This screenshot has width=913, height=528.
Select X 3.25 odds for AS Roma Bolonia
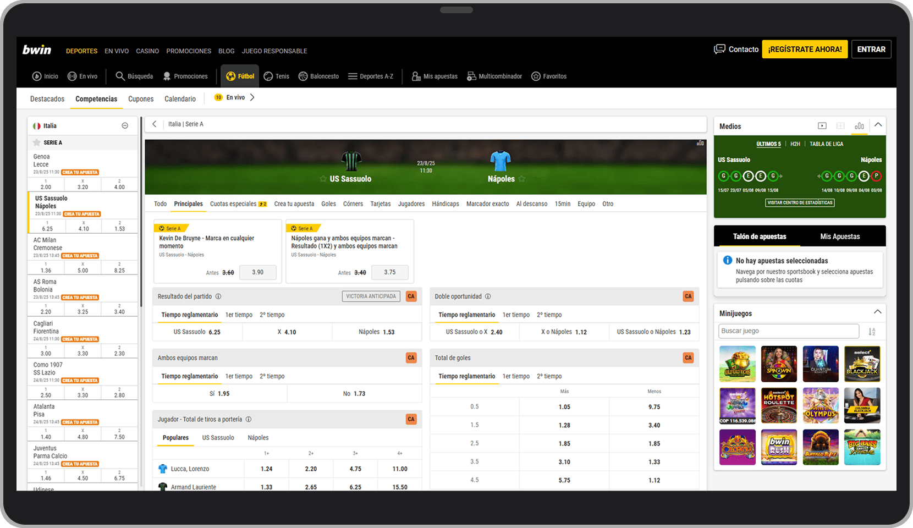(82, 309)
